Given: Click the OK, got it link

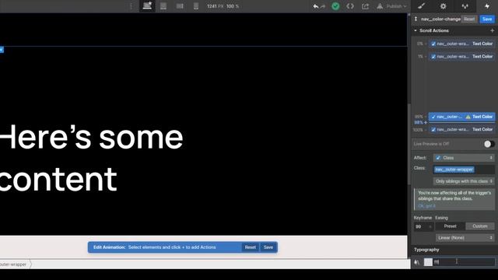Looking at the screenshot, I should point(427,205).
